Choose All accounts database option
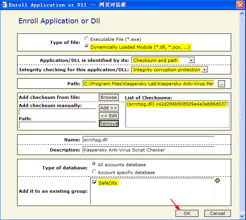Viewport: 246px width, 220px height. click(94, 164)
